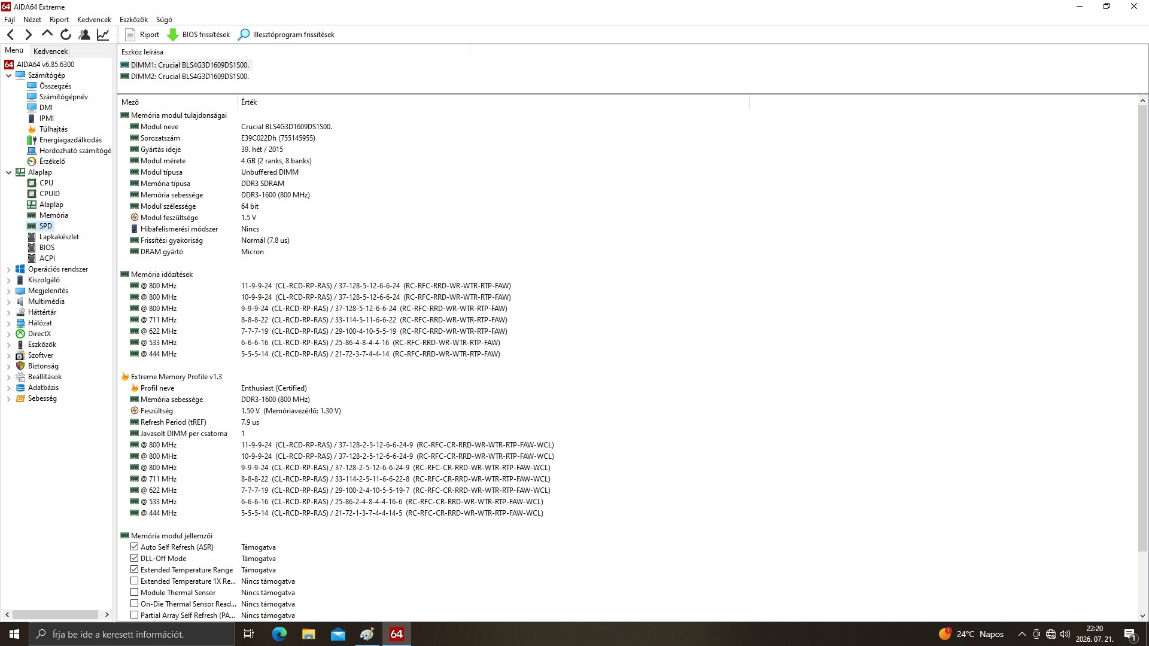The height and width of the screenshot is (646, 1149).
Task: Expand the Operációs rendszer tree node
Action: [x=8, y=270]
